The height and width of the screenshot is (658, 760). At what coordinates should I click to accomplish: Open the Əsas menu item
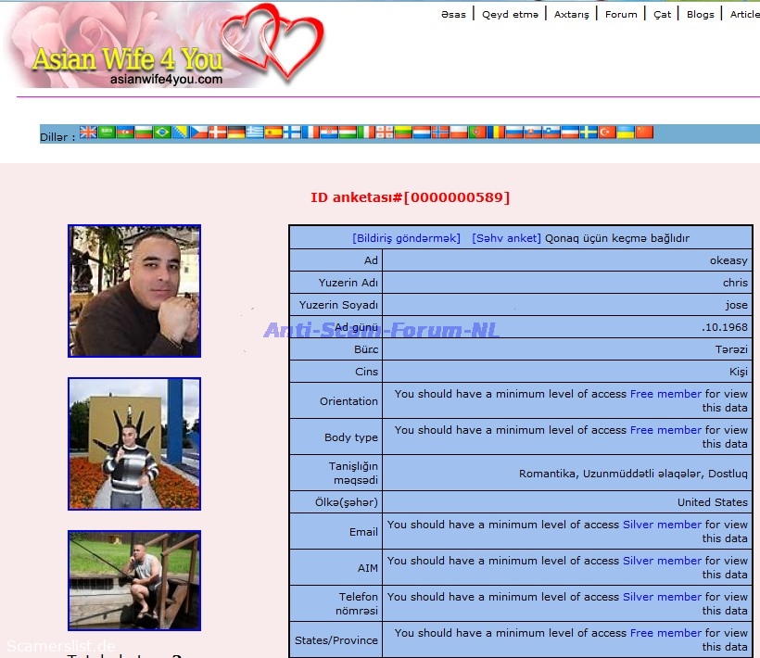tap(453, 14)
